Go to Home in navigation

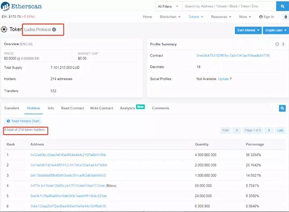[148, 17]
